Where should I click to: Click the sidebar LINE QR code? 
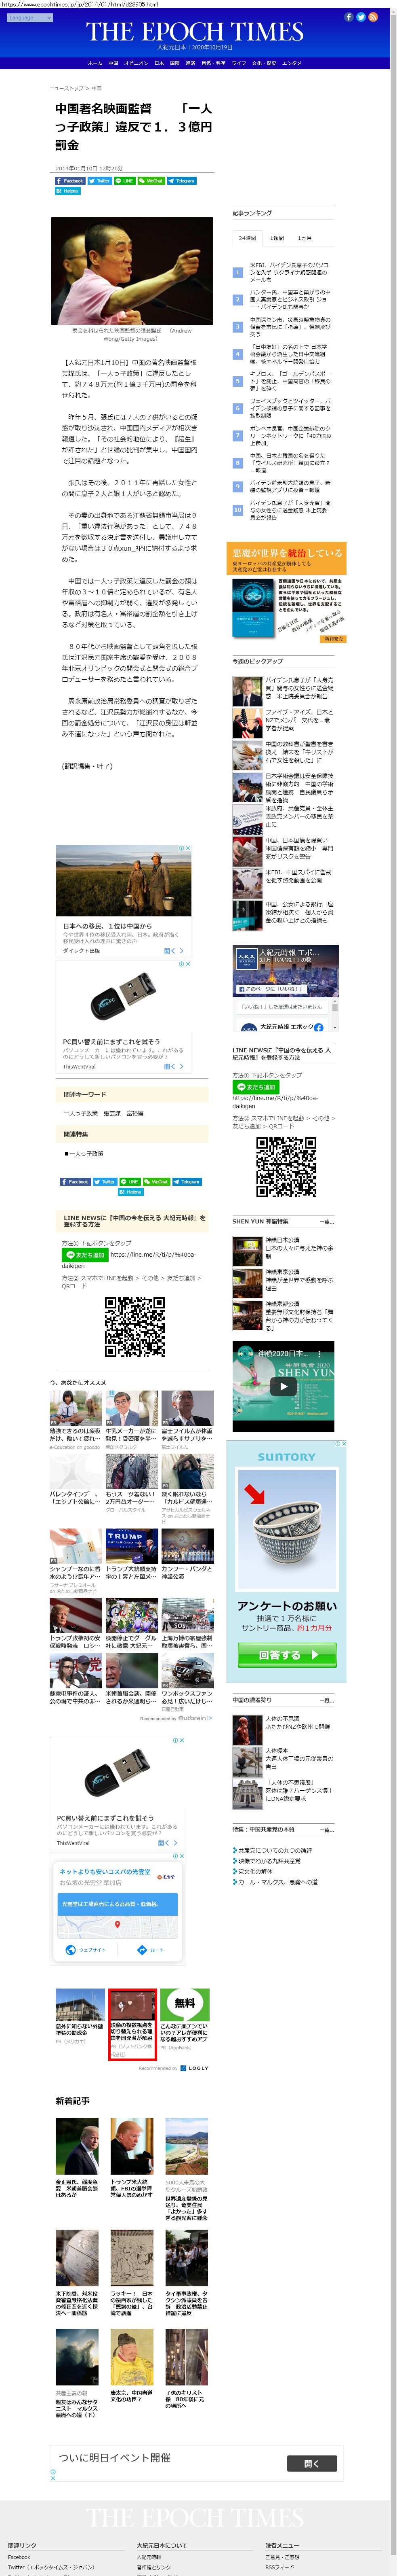[x=286, y=1167]
